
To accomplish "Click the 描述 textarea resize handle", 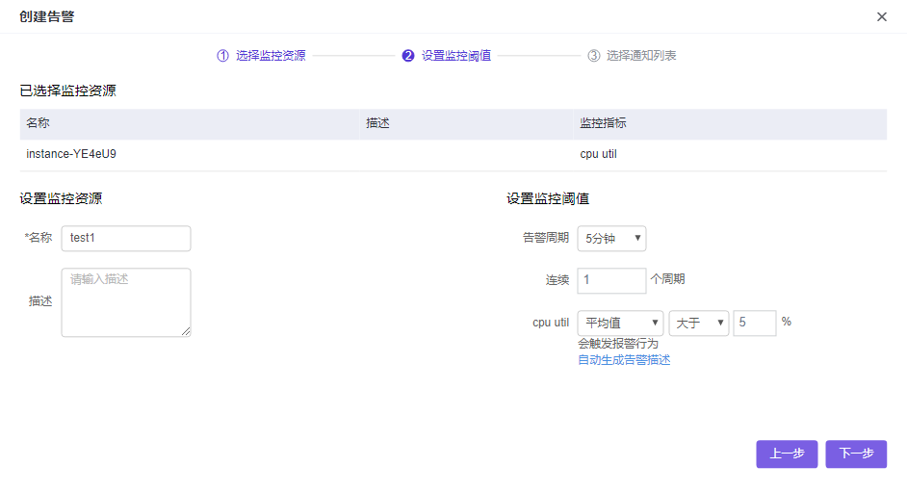I will pyautogui.click(x=186, y=331).
